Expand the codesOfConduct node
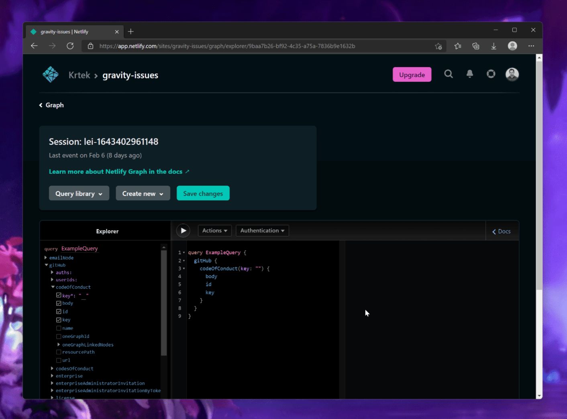The width and height of the screenshot is (567, 419). [52, 368]
